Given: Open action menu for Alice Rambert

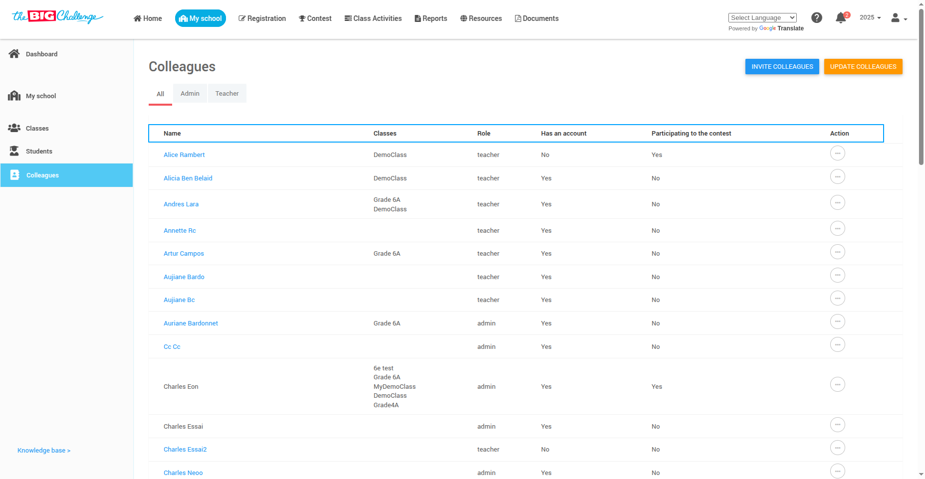Looking at the screenshot, I should click(837, 153).
